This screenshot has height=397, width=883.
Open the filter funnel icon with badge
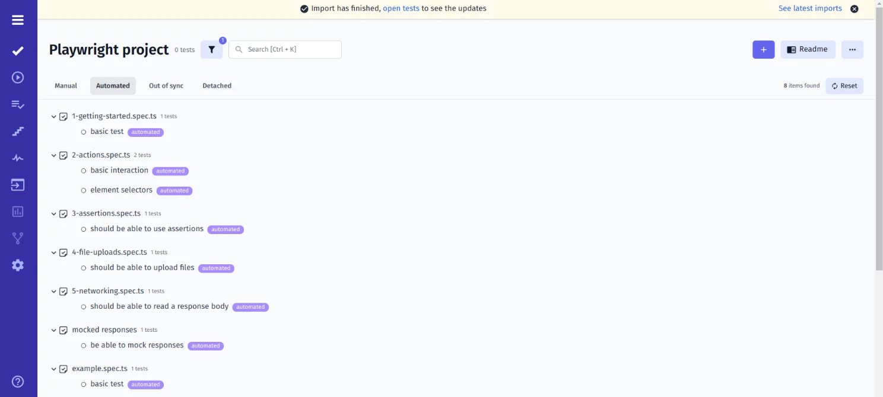pyautogui.click(x=212, y=49)
